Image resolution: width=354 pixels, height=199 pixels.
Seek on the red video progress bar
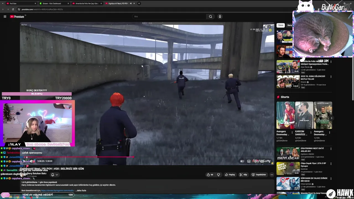pos(147,157)
